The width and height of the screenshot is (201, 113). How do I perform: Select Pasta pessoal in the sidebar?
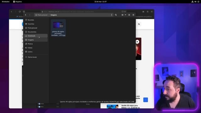click(x=35, y=28)
